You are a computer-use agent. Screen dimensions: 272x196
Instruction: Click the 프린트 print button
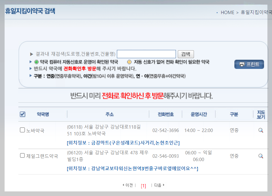coord(249,64)
